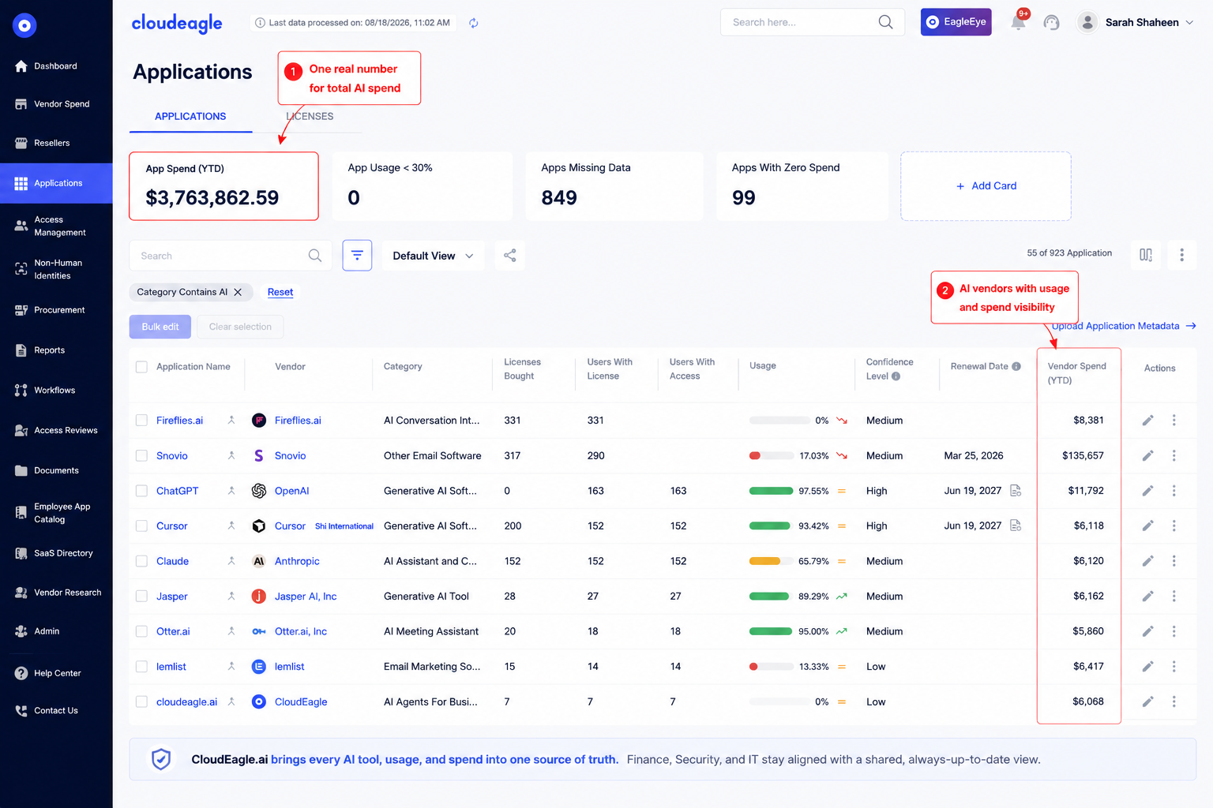Click the share view icon
The width and height of the screenshot is (1213, 808).
[x=510, y=256]
